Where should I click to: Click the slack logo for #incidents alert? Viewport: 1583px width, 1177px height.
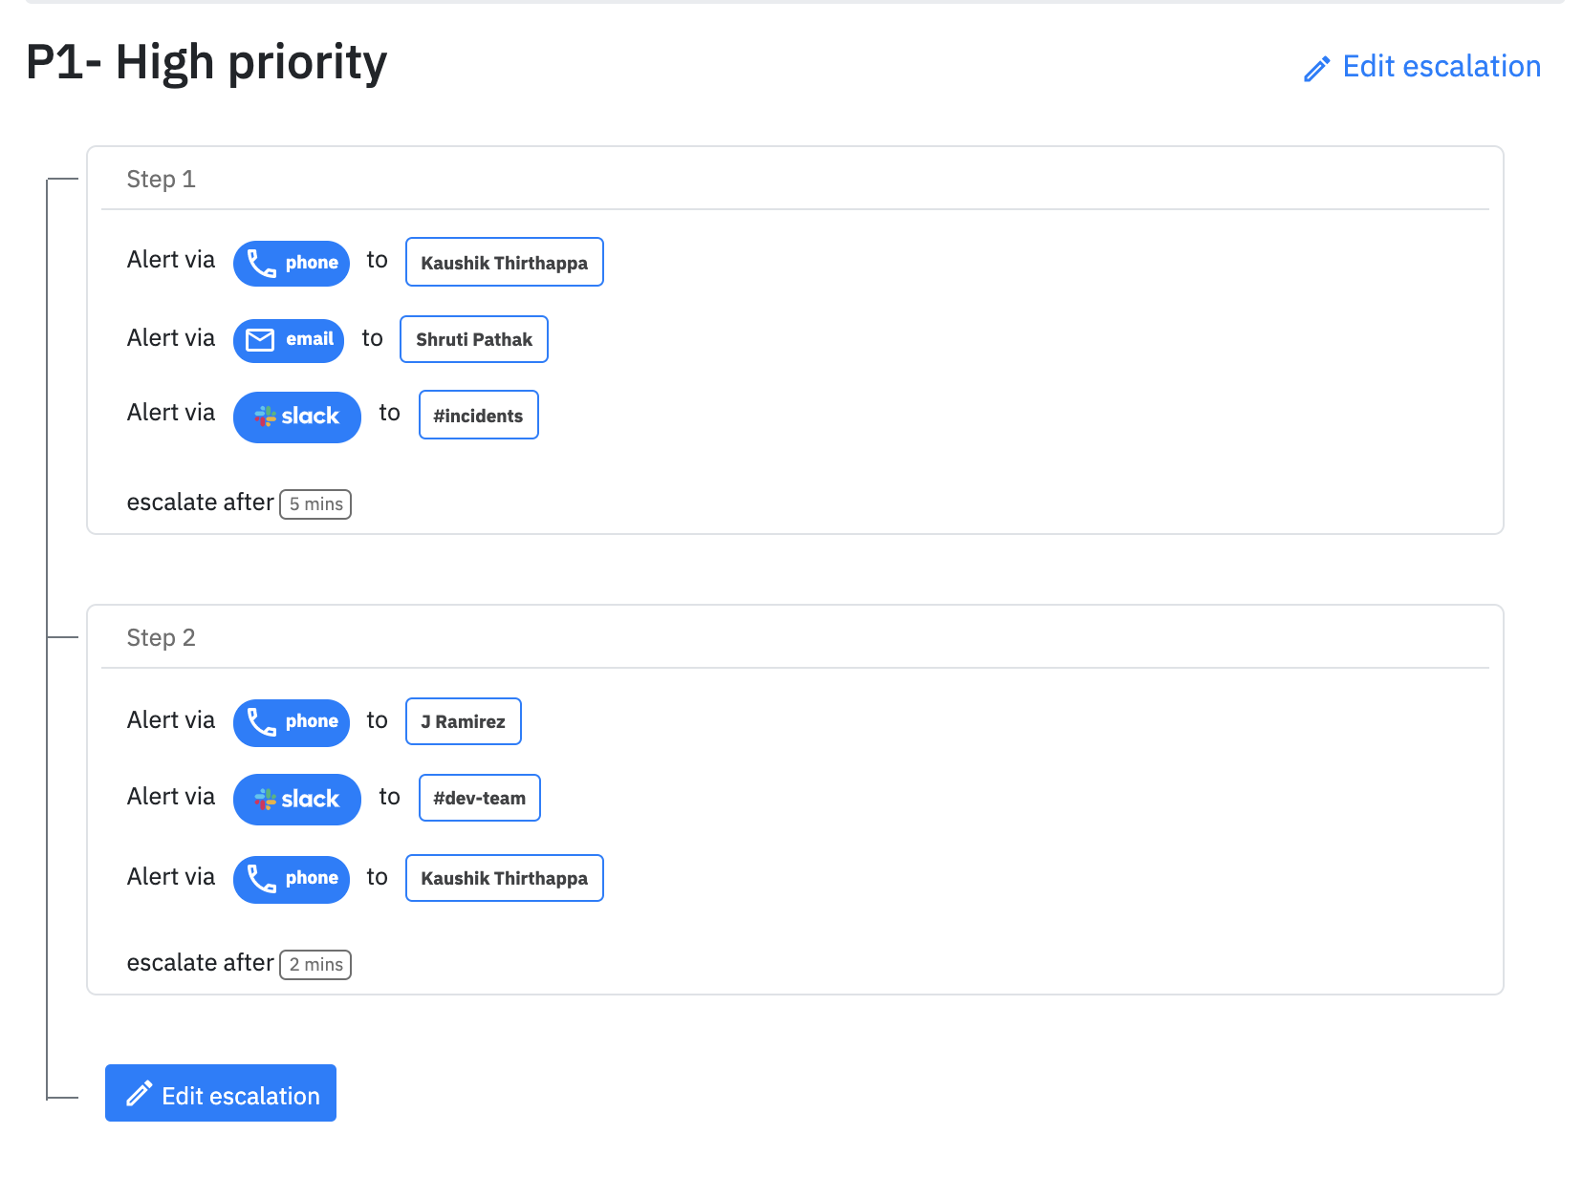tap(265, 417)
